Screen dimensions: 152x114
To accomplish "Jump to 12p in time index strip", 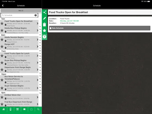I will coord(40,62).
